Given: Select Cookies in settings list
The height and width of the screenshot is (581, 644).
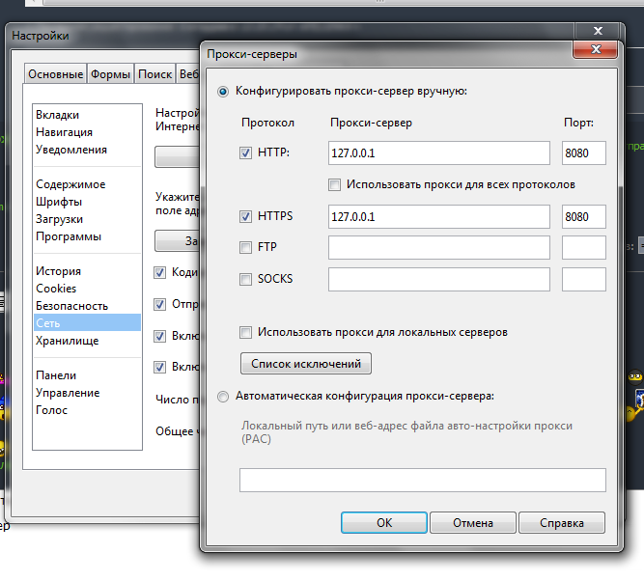Looking at the screenshot, I should (87, 289).
